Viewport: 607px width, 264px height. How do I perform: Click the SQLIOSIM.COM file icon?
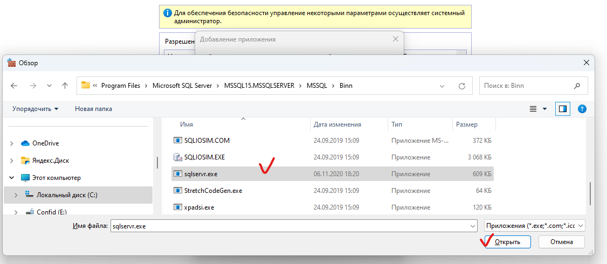coord(178,141)
